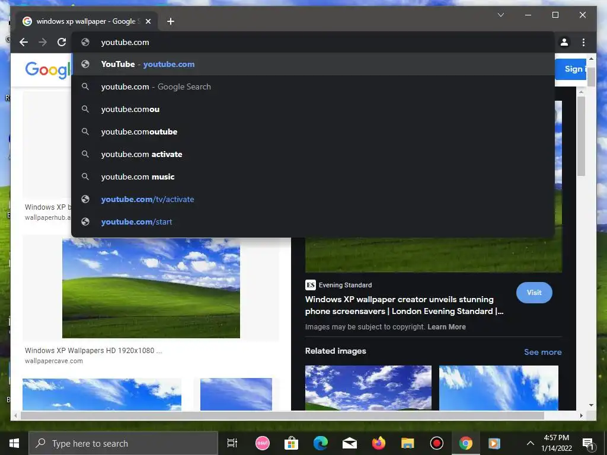The height and width of the screenshot is (455, 607).
Task: Click See more for related images
Action: [543, 352]
